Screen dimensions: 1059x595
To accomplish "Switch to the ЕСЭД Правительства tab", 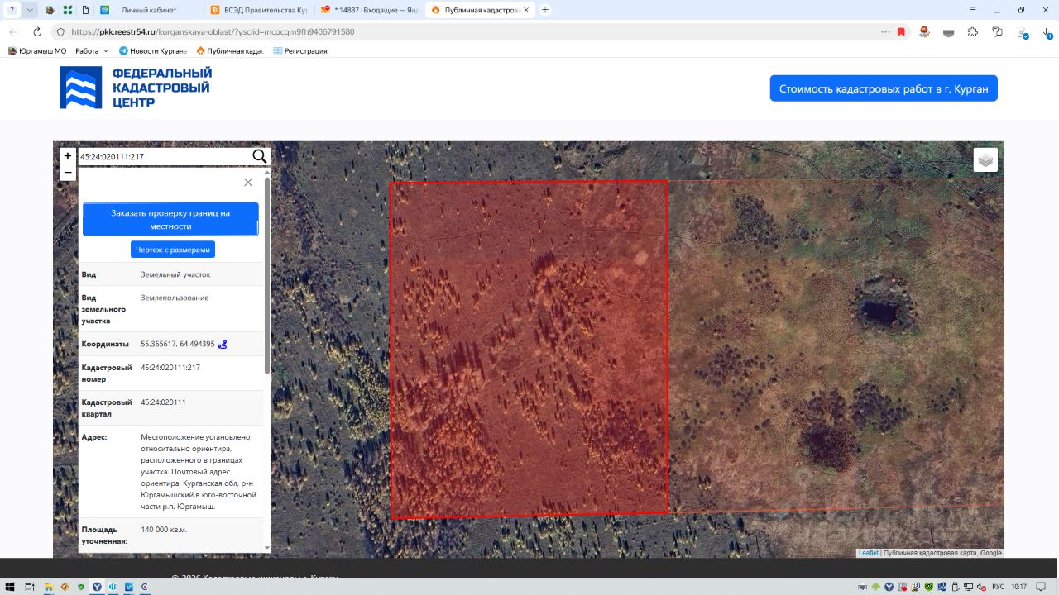I will [259, 10].
